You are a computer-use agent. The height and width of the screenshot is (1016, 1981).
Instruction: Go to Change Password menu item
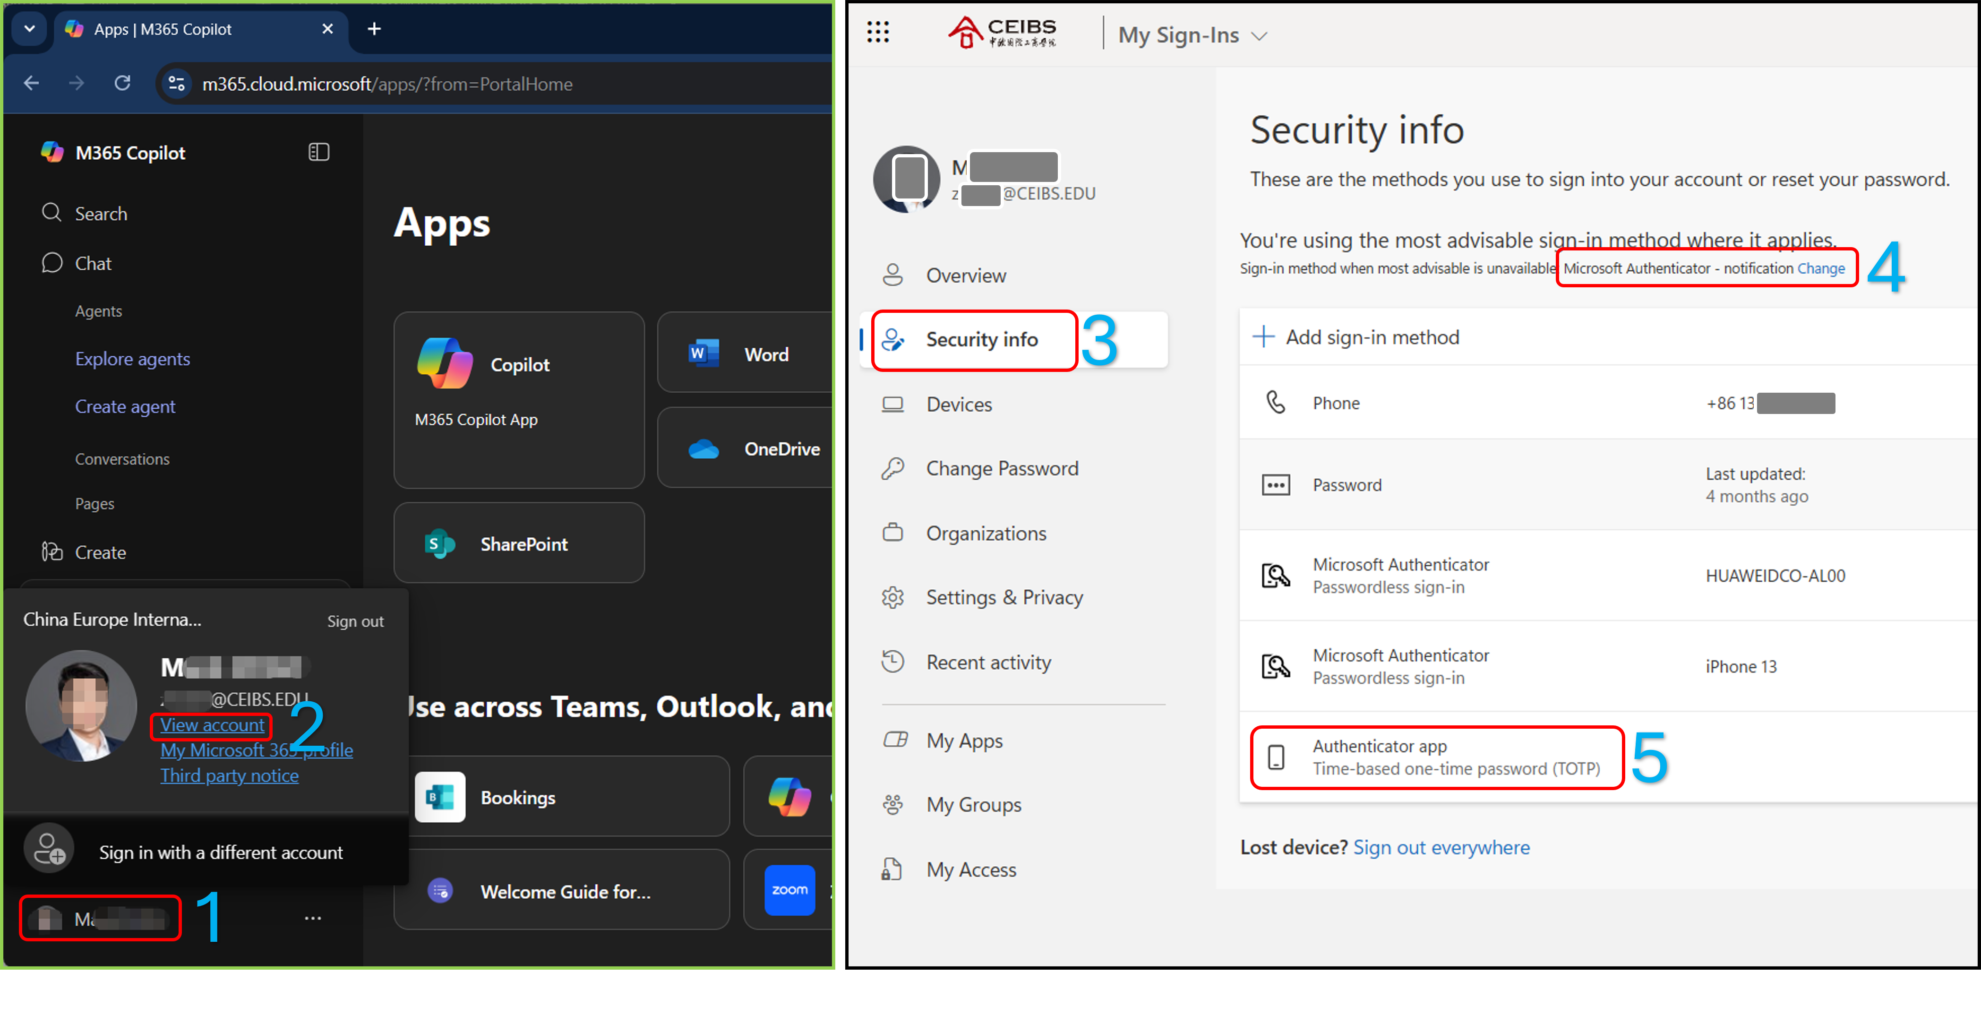coord(1001,468)
